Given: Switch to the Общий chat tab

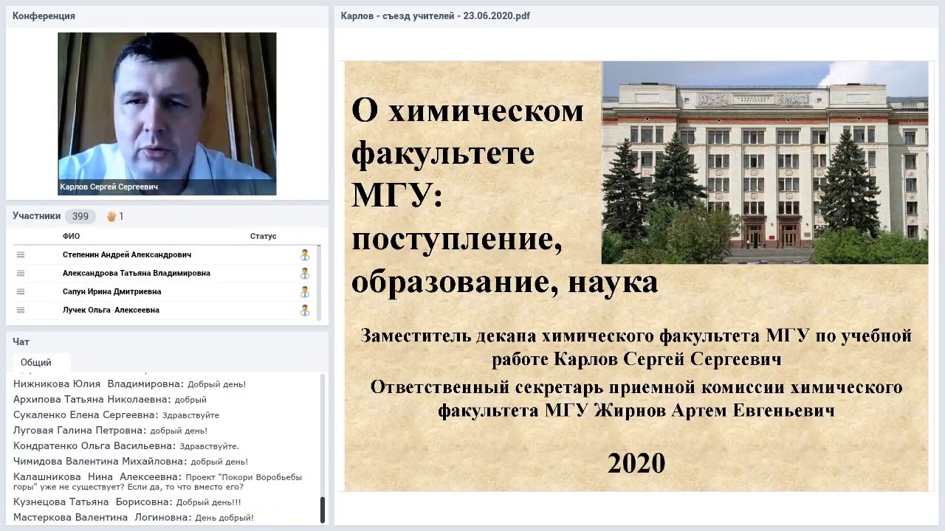Looking at the screenshot, I should click(36, 362).
